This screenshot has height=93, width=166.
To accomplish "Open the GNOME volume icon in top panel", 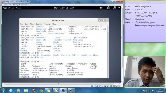I will [x=101, y=8].
